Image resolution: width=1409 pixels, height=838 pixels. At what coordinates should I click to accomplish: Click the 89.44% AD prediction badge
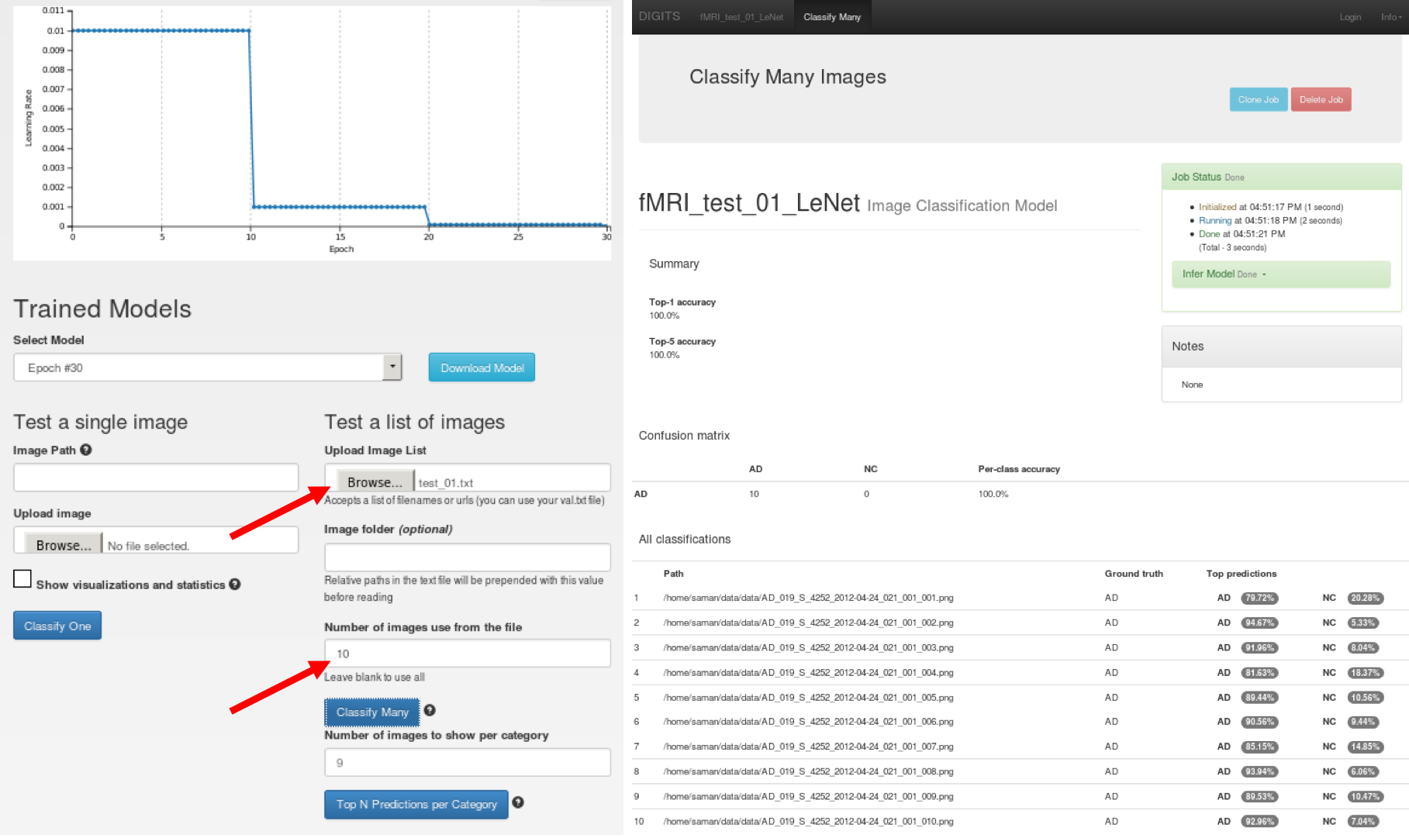[x=1259, y=698]
